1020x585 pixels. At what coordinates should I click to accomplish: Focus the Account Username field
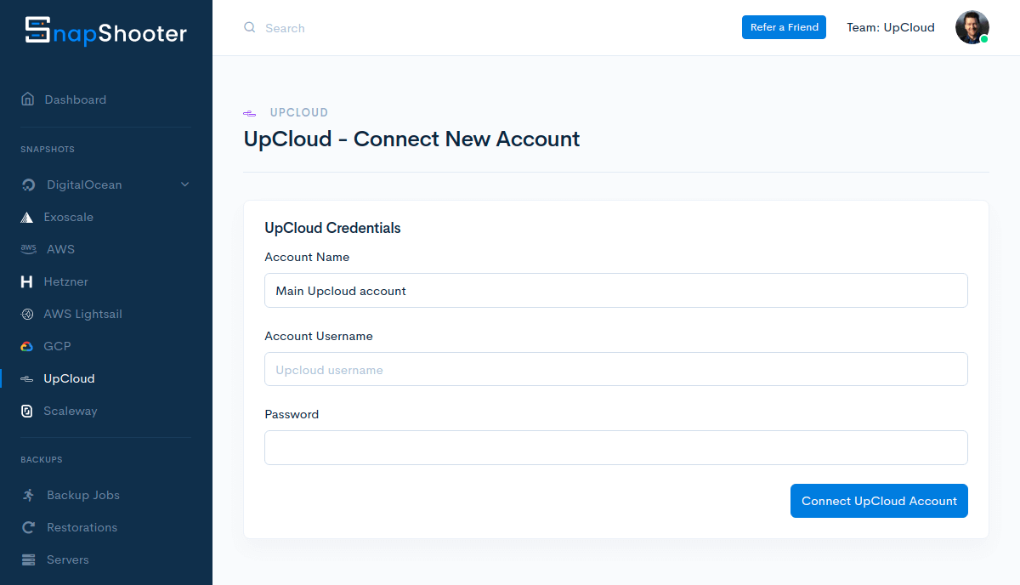[x=615, y=370]
